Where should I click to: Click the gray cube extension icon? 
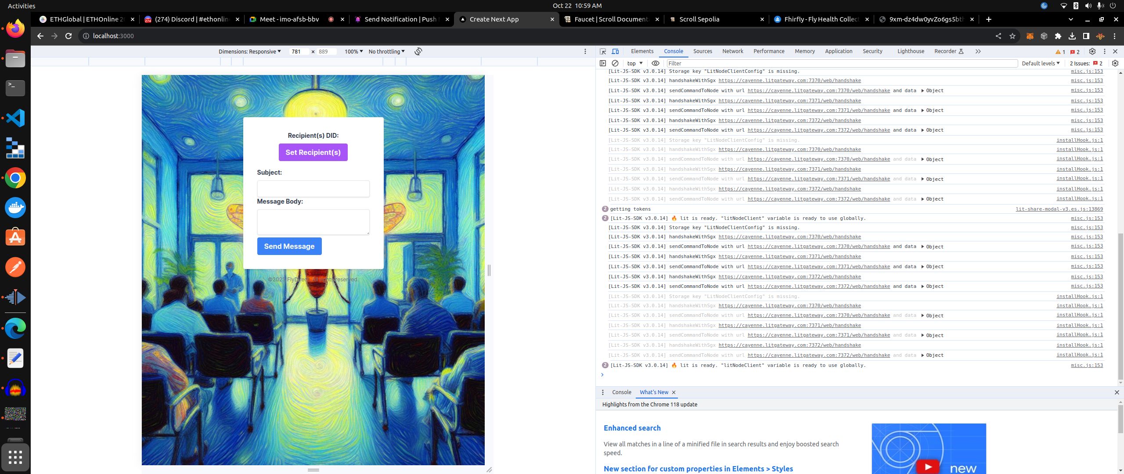1044,36
